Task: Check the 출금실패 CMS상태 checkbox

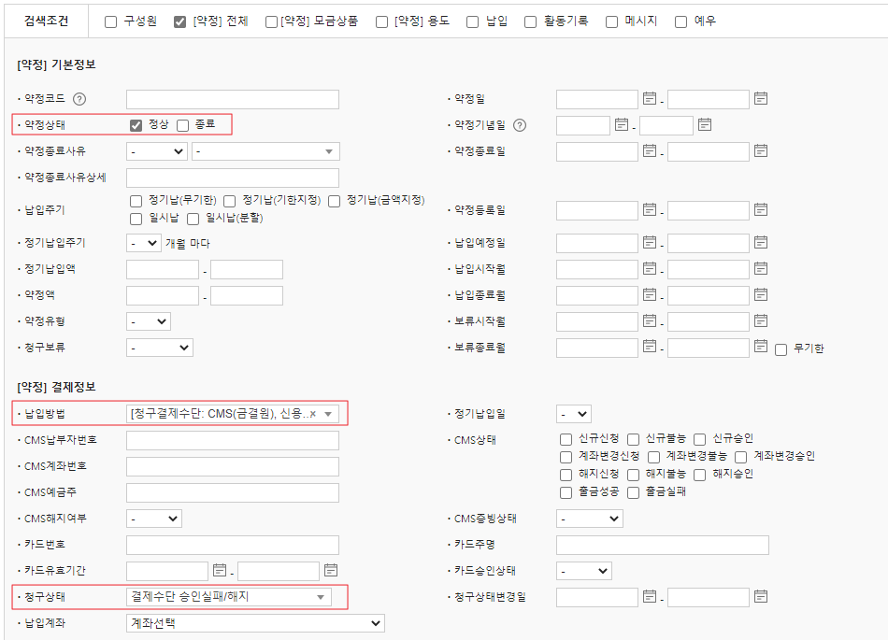Action: [x=636, y=491]
